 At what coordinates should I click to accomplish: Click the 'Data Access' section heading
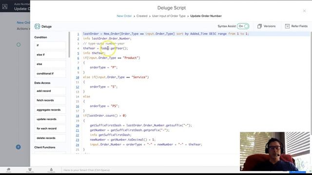(x=42, y=83)
